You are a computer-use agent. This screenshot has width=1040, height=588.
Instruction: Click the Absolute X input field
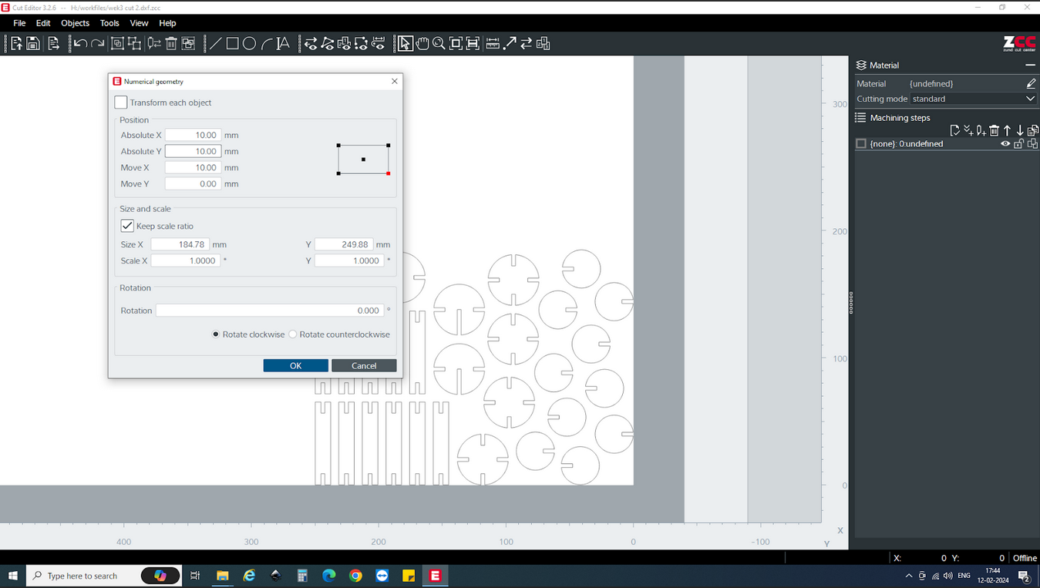(193, 135)
